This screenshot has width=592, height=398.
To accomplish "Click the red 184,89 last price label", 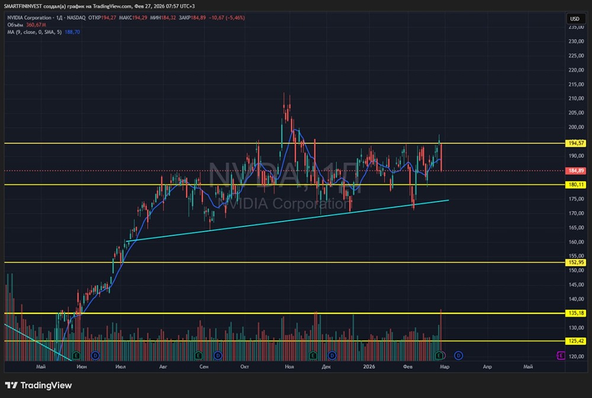I will click(576, 170).
